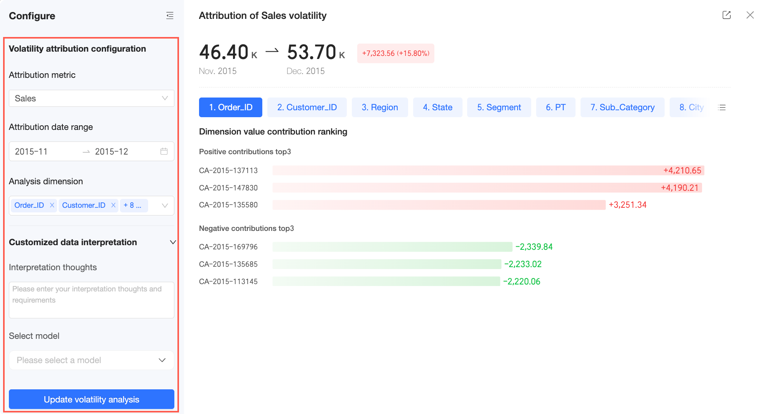Click Update volatility analysis button
Screen dimensions: 763x414
91,399
